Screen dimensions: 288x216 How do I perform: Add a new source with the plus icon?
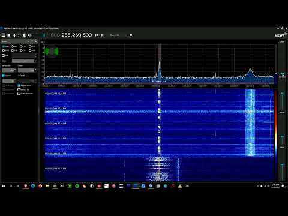[x=14, y=35]
